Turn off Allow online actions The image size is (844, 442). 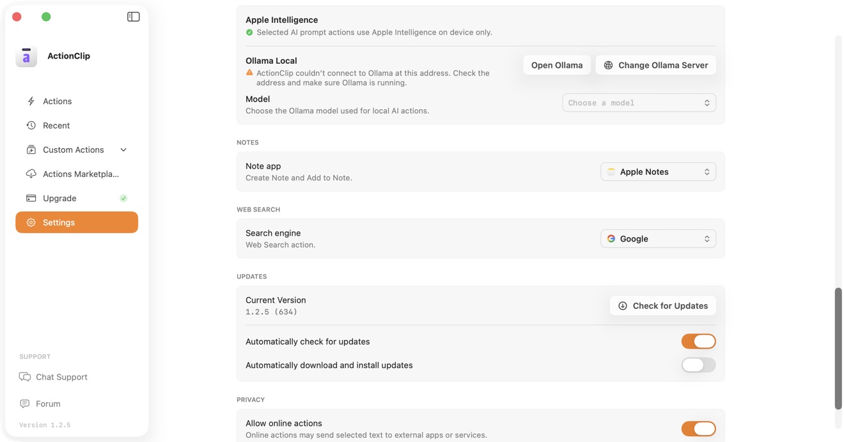click(698, 429)
